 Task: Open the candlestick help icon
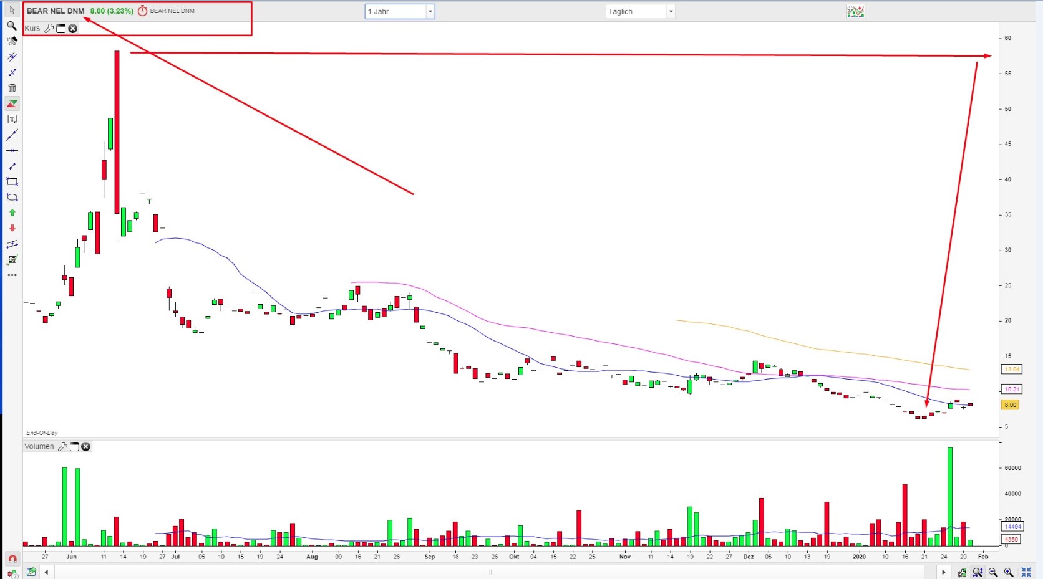tap(12, 573)
